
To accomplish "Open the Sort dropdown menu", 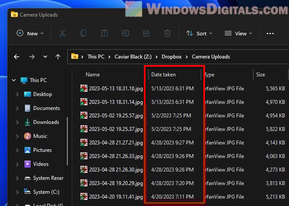I will [x=199, y=34].
